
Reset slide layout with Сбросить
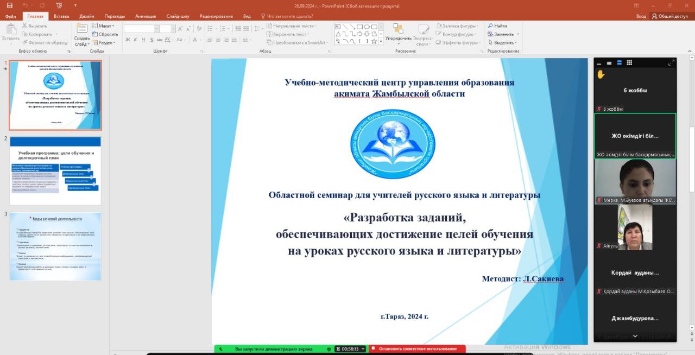point(105,34)
